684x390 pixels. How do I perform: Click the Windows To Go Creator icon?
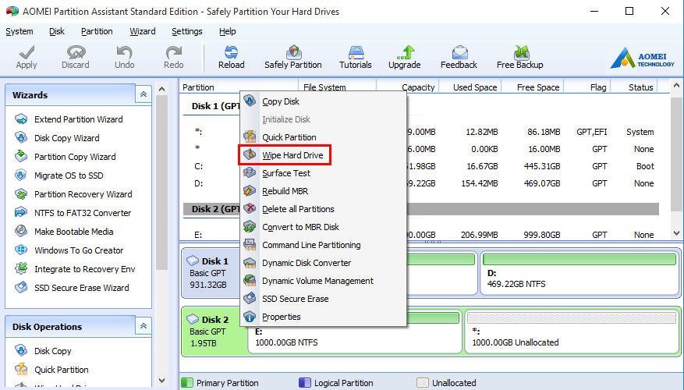[21, 250]
